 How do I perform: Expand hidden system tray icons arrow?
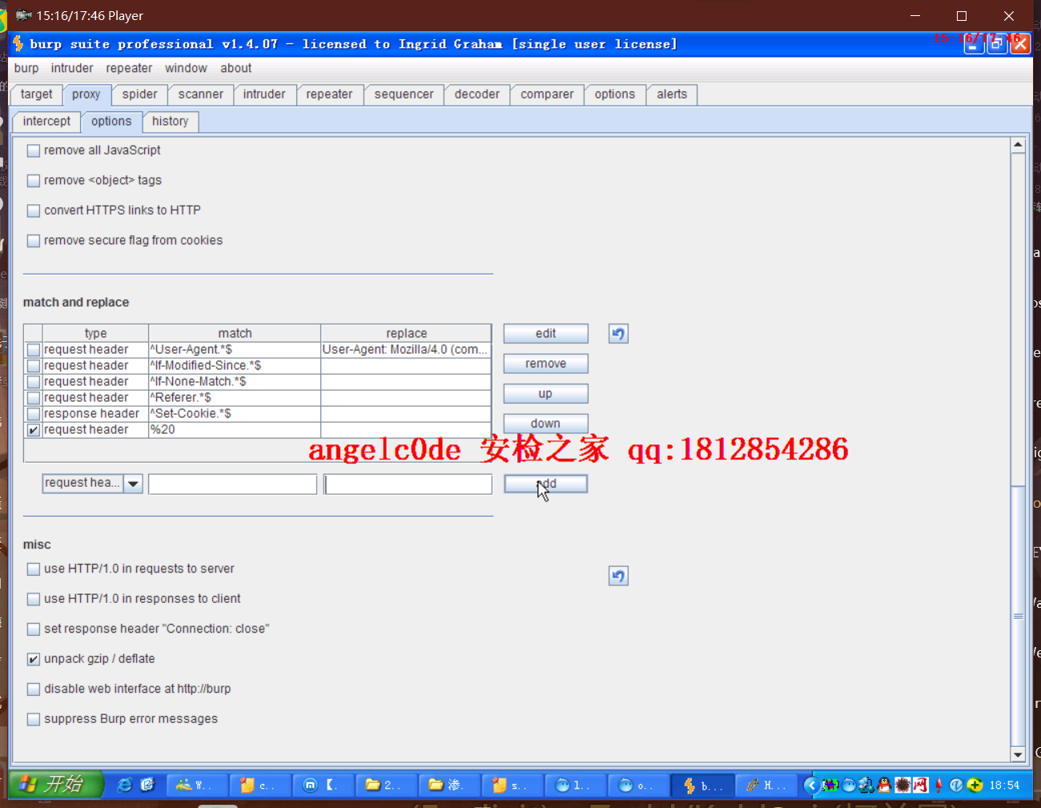811,785
